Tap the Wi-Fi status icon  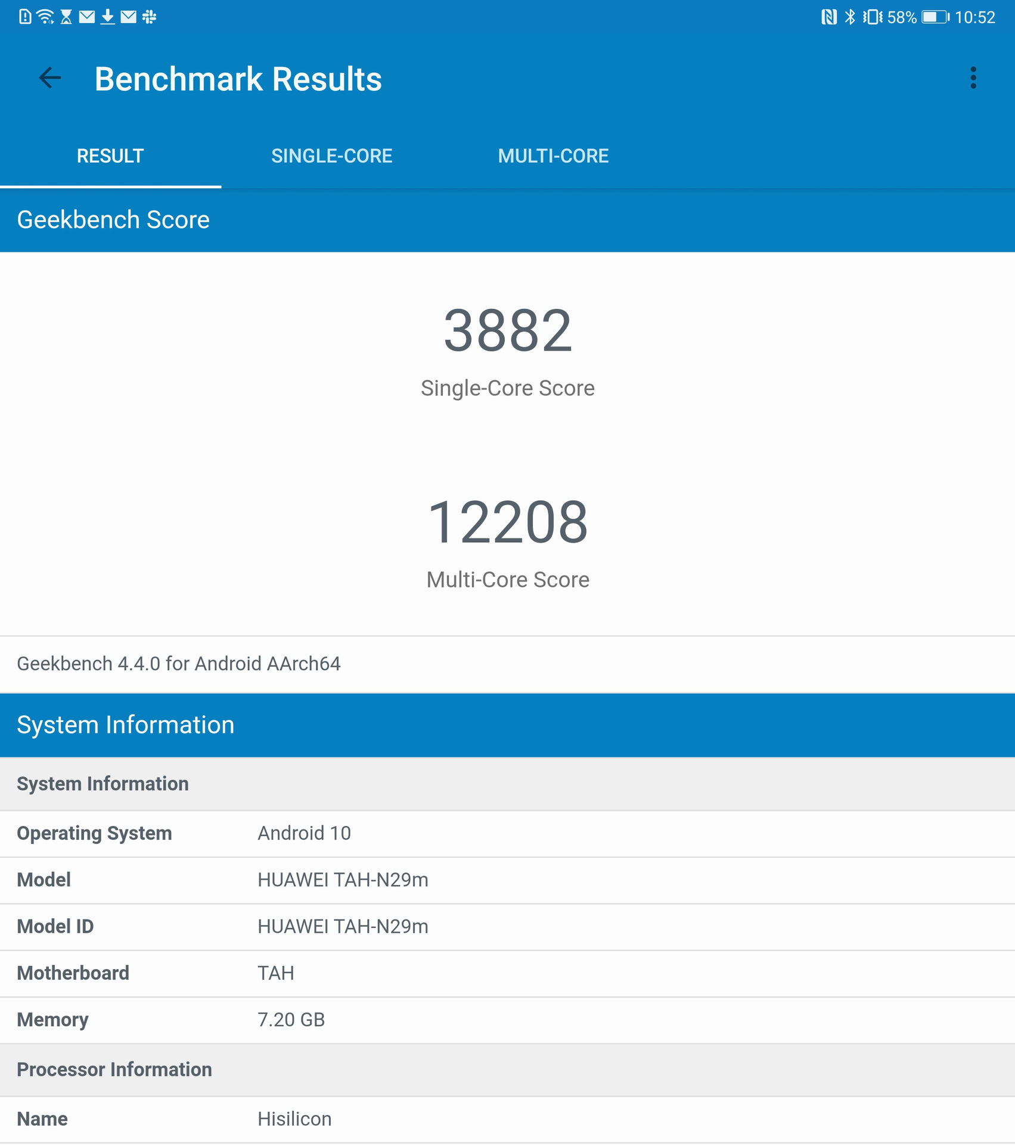click(x=45, y=17)
